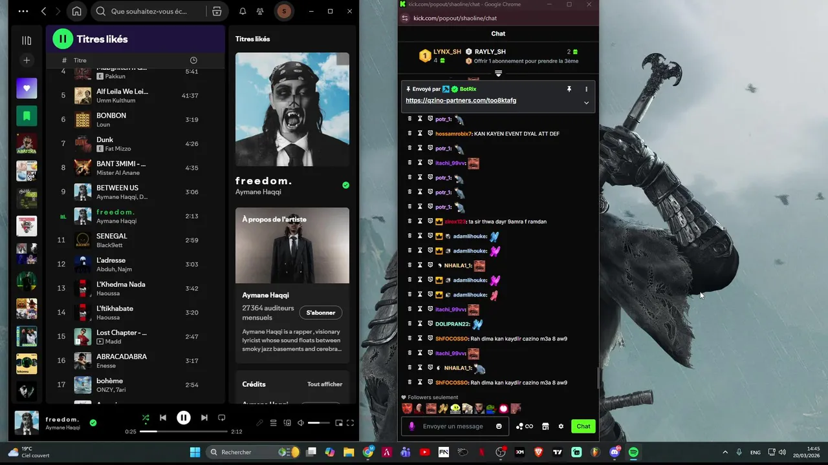Select Dunk by Fat Mizzo track

click(x=136, y=143)
